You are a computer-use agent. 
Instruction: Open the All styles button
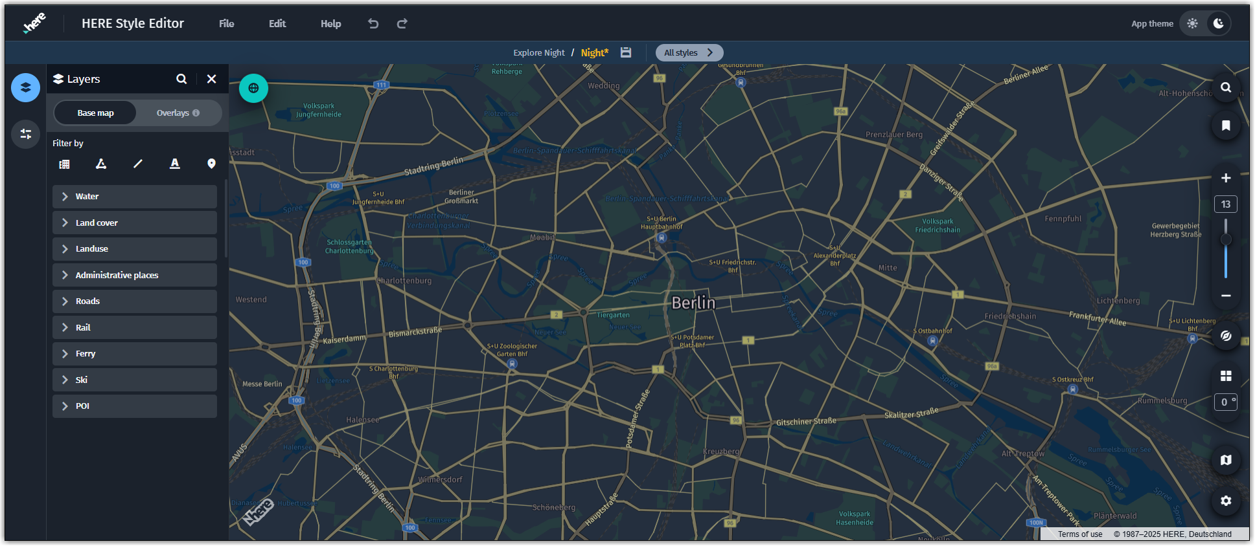click(689, 52)
